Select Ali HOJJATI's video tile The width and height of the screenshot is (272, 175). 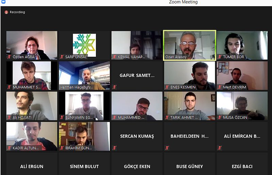[32, 106]
